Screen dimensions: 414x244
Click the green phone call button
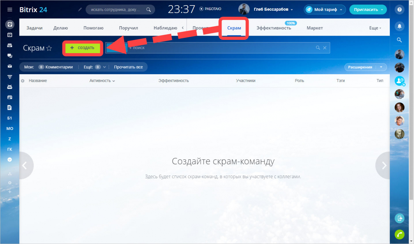[x=399, y=234]
